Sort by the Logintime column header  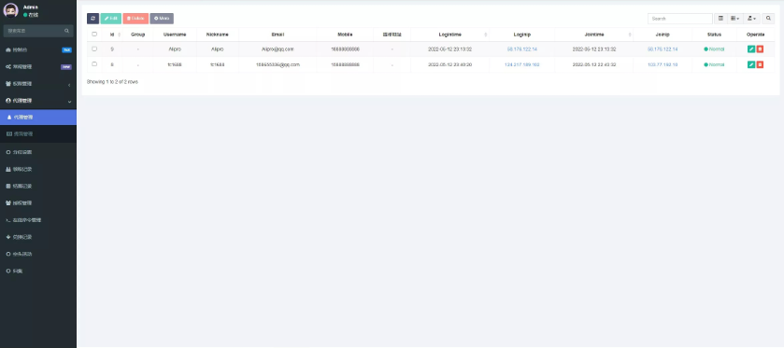click(x=450, y=35)
